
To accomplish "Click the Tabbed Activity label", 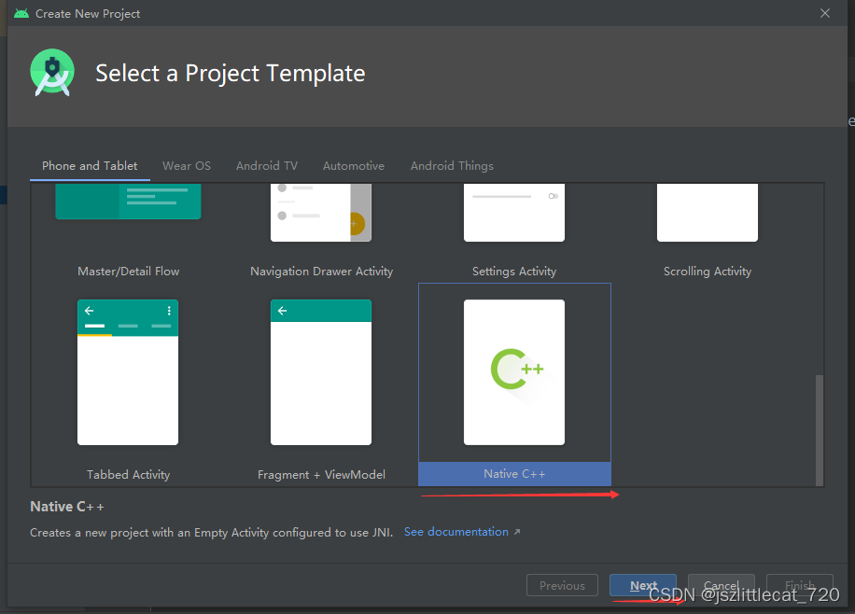I will [128, 474].
